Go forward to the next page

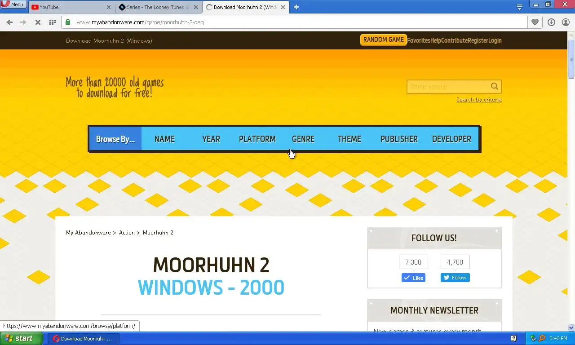pos(23,22)
